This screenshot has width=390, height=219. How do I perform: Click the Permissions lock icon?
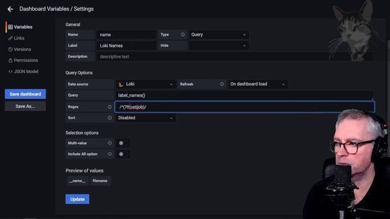[x=10, y=60]
